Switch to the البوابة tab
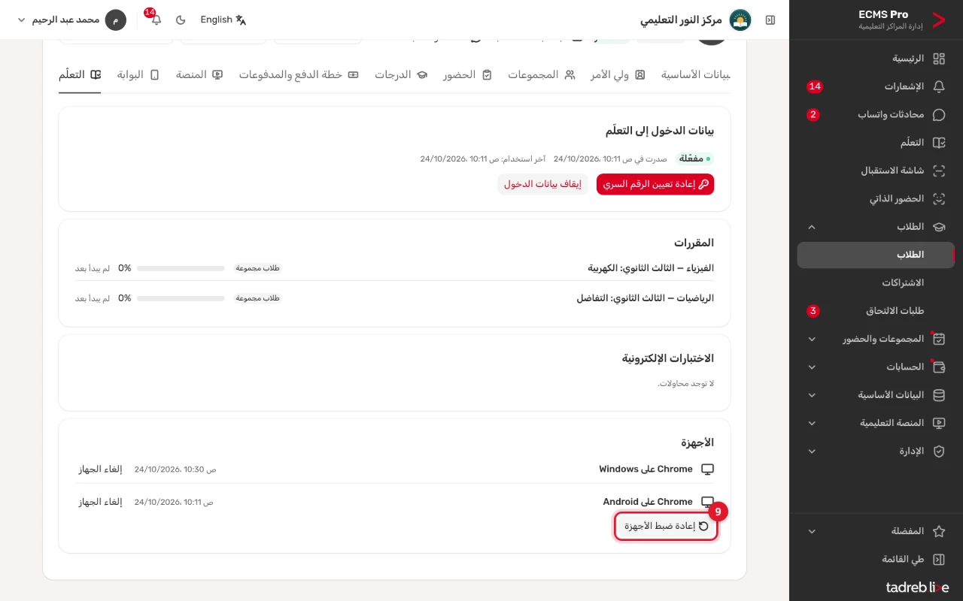The image size is (963, 601). click(138, 75)
